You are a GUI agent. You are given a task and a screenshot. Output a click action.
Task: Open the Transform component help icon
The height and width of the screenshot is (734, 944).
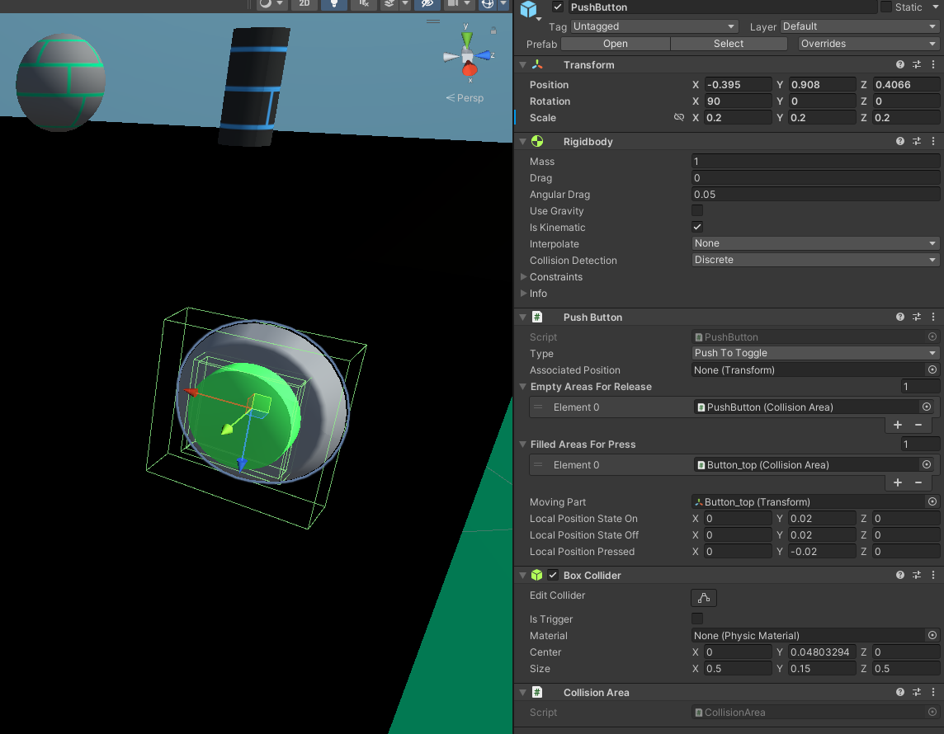point(900,64)
